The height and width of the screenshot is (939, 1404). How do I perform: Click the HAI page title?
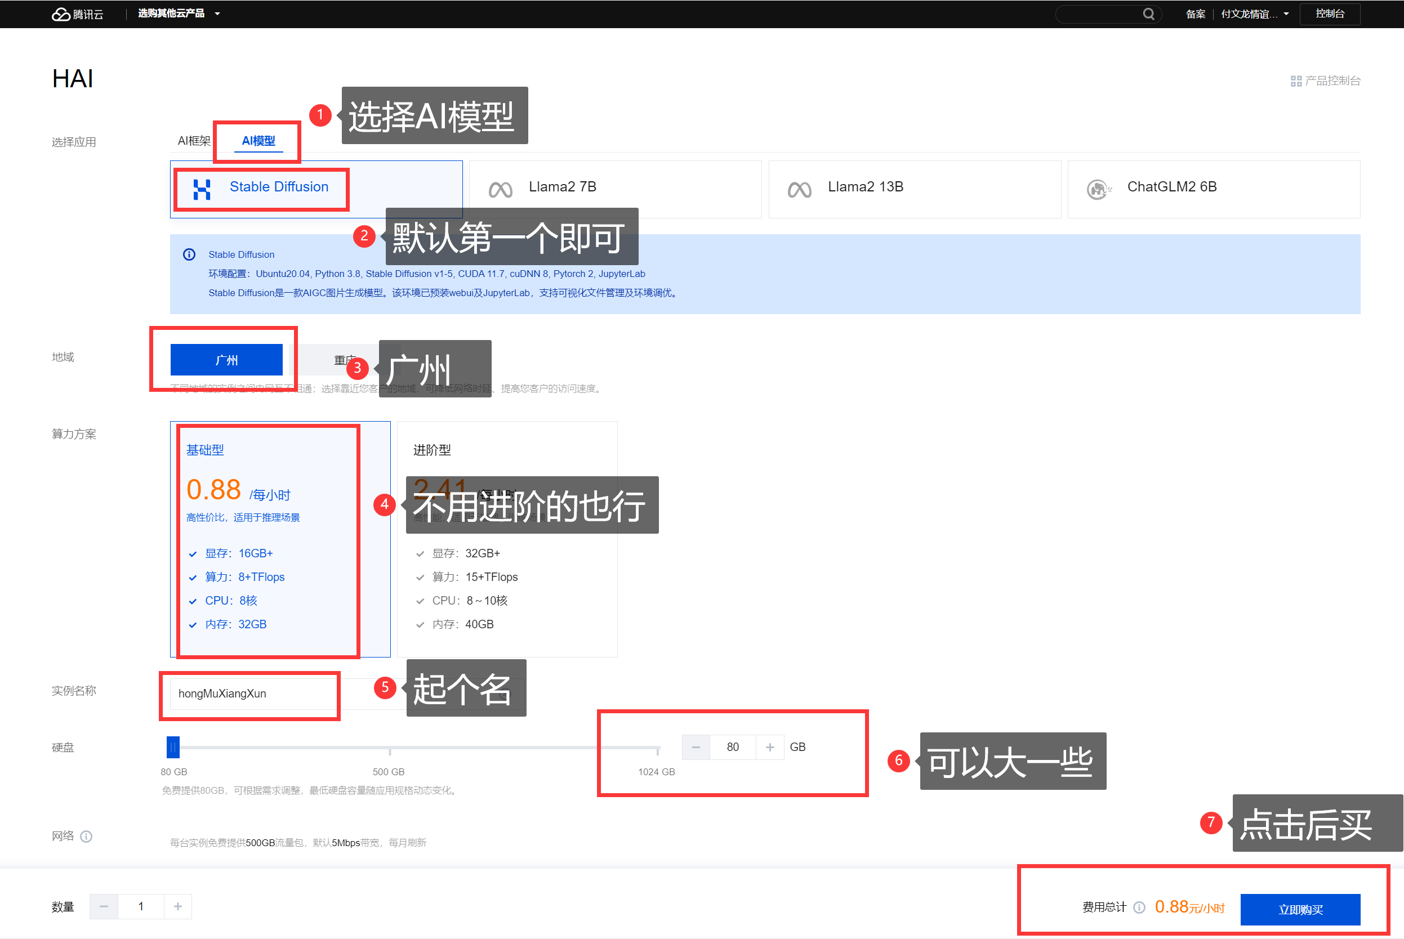click(73, 78)
